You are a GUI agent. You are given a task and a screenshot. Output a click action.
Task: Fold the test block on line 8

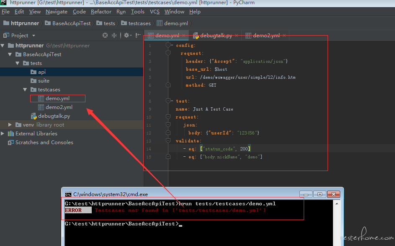tap(168, 101)
